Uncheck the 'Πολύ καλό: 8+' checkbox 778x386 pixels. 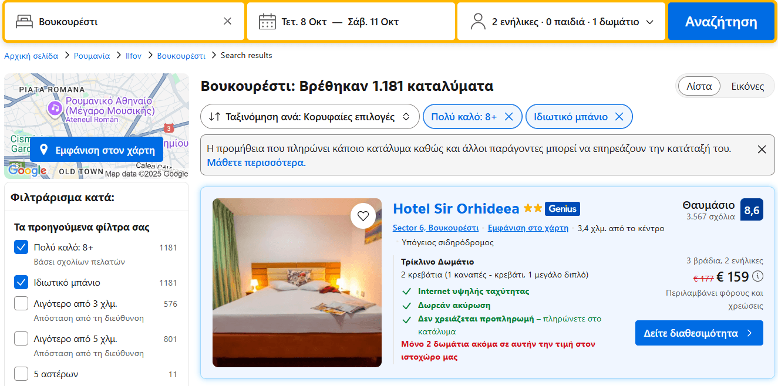[21, 248]
